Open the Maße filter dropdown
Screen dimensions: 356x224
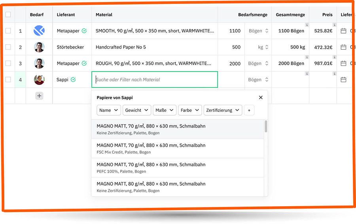165,110
